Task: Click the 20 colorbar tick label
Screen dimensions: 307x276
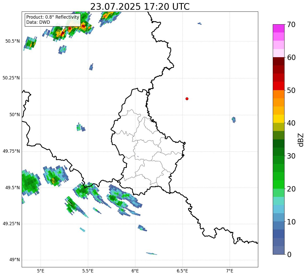Action: coord(291,189)
